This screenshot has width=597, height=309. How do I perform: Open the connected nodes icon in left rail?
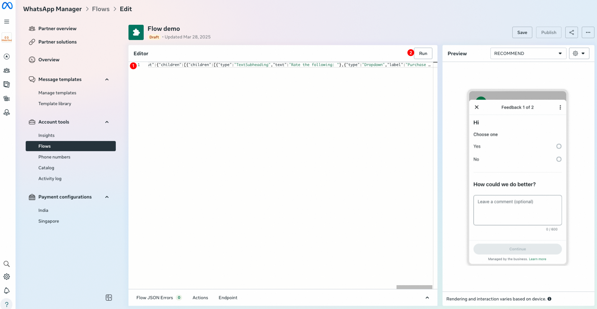click(7, 112)
